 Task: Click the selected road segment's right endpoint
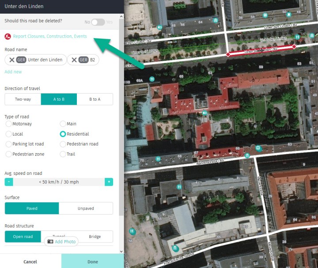click(x=294, y=46)
